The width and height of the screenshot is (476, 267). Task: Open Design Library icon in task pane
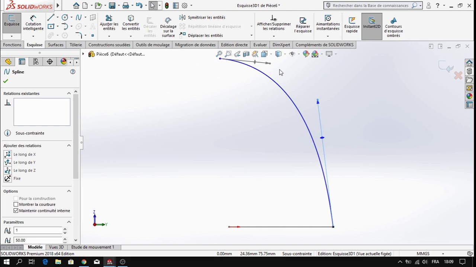coord(469,71)
